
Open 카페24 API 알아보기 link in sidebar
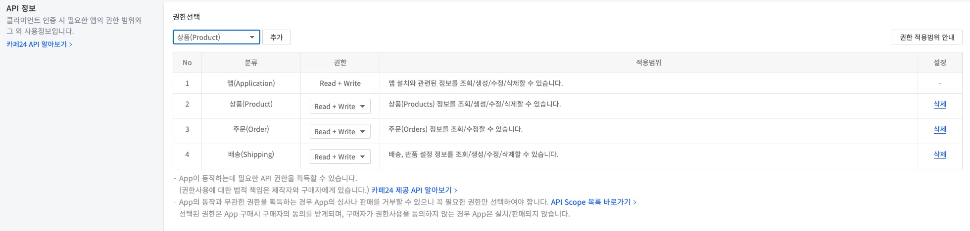pyautogui.click(x=39, y=44)
